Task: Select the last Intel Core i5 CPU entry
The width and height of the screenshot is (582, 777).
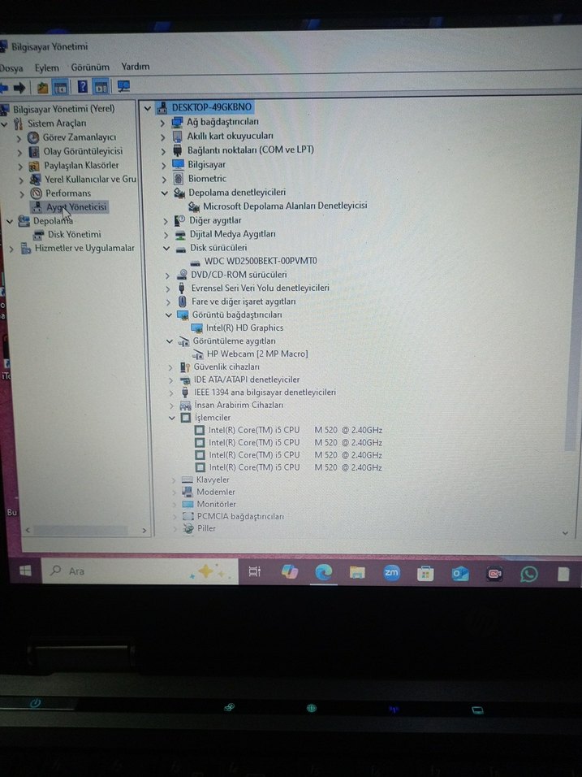Action: (x=295, y=467)
